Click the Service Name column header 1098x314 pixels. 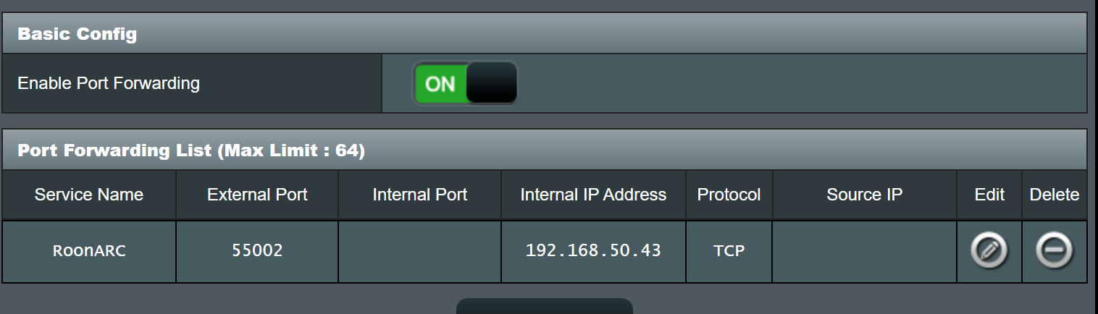[x=89, y=195]
